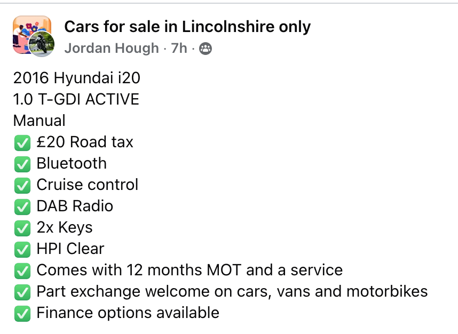Click the check mark beside Finance options

[x=22, y=313]
